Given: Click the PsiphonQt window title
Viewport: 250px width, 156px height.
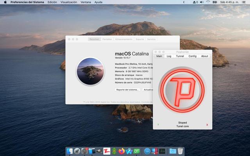Looking at the screenshot, I should click(182, 52).
